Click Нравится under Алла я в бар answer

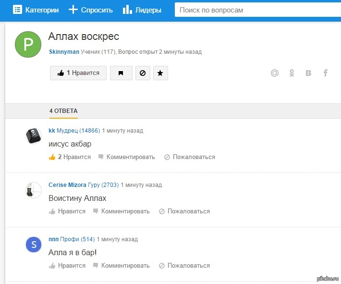(x=72, y=266)
